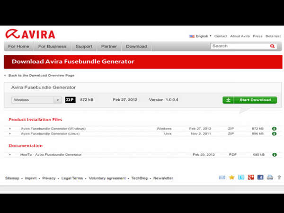
Task: Click the printer icon in footer
Action: click(x=270, y=177)
